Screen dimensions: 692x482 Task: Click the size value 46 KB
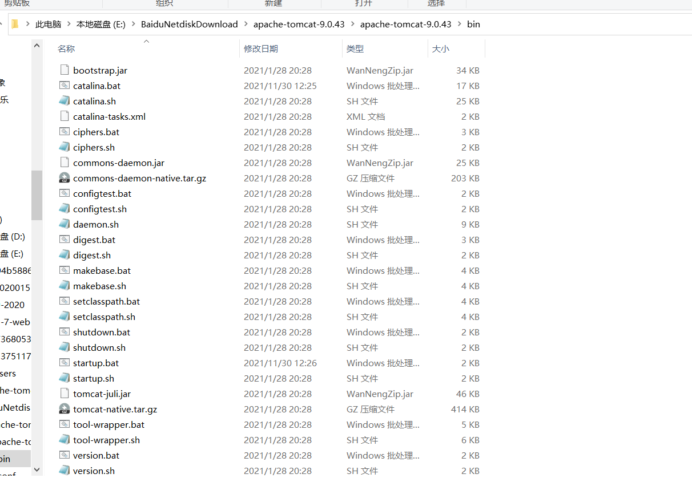(x=468, y=394)
